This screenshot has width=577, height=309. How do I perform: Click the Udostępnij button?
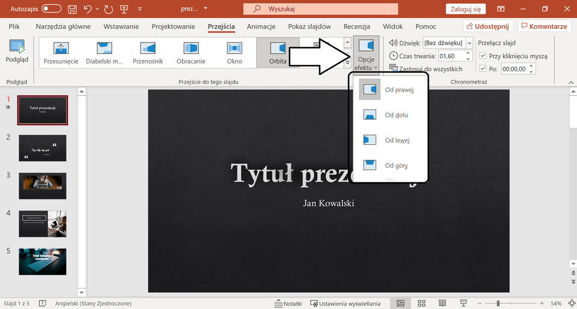[x=488, y=26]
